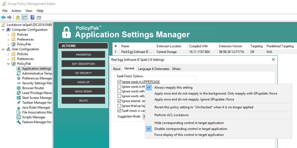Click the Preferences folder icon under Computer Configuration

[x=14, y=39]
